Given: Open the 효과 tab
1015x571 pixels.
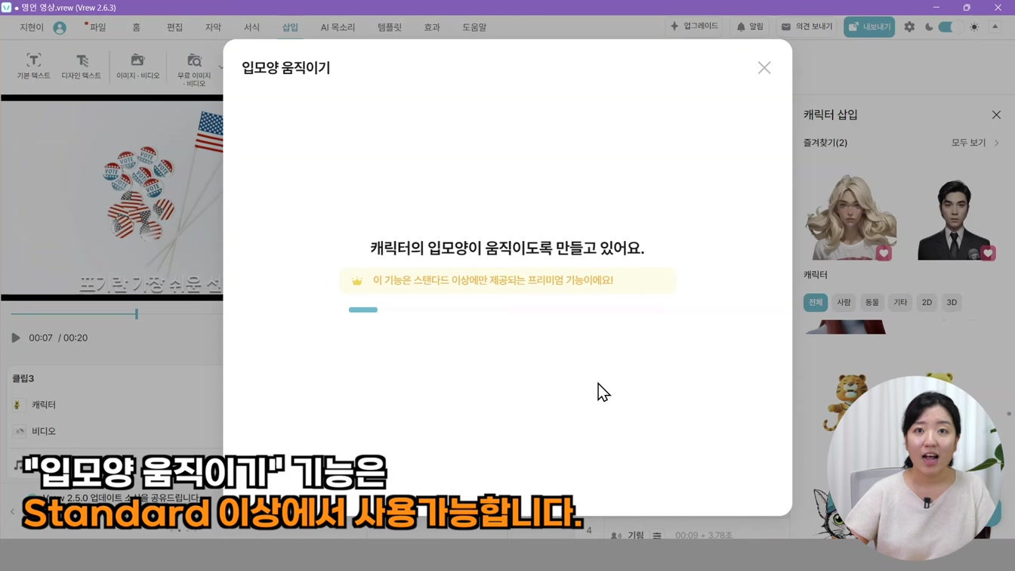Looking at the screenshot, I should click(432, 27).
